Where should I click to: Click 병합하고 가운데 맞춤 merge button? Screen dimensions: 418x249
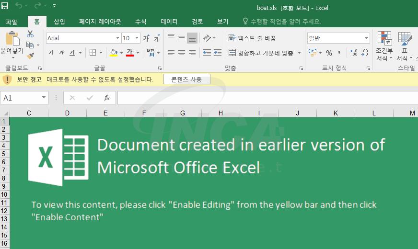pos(261,53)
